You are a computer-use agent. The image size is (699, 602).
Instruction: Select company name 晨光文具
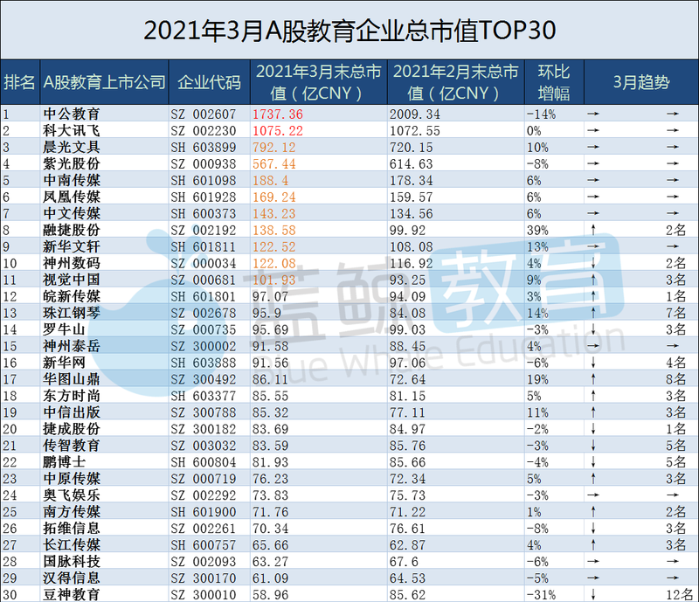tap(72, 147)
